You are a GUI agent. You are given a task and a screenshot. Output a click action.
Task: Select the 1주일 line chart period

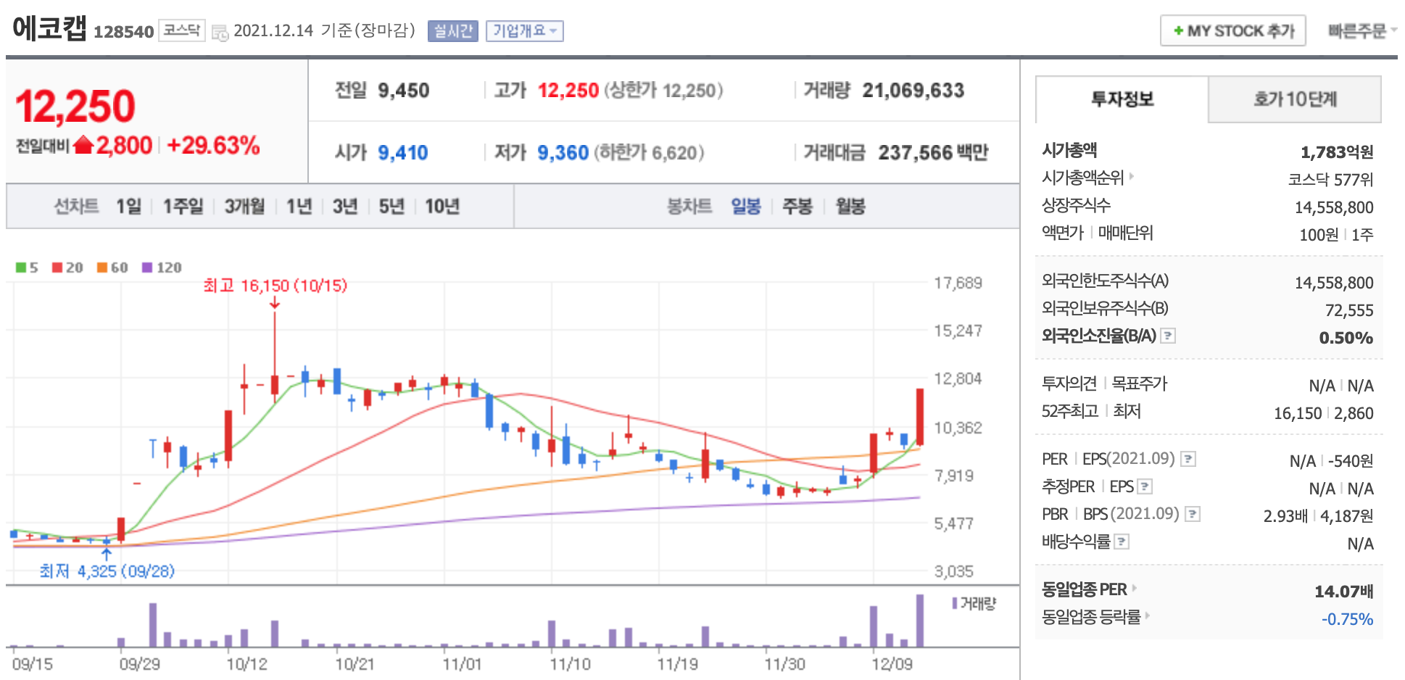point(183,207)
